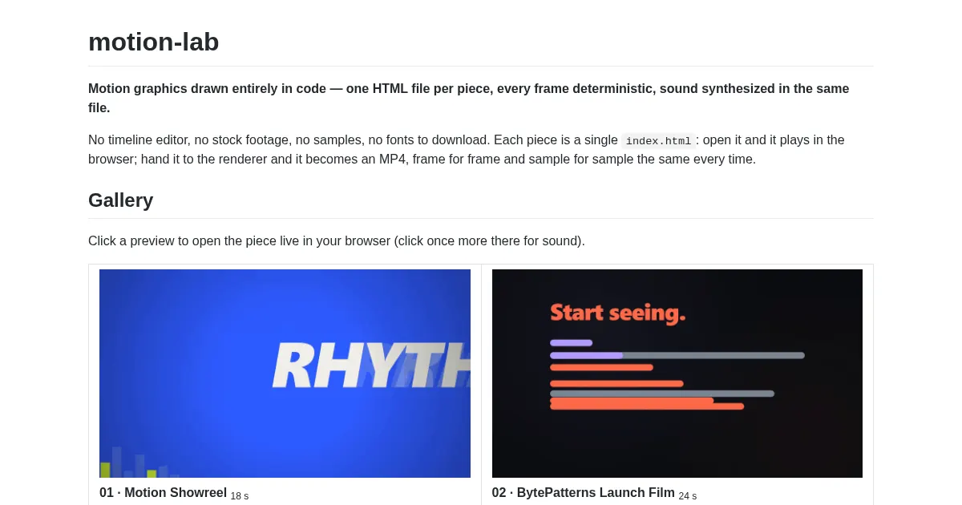
Task: Click the '01 · Motion Showreel' caption
Action: point(164,493)
